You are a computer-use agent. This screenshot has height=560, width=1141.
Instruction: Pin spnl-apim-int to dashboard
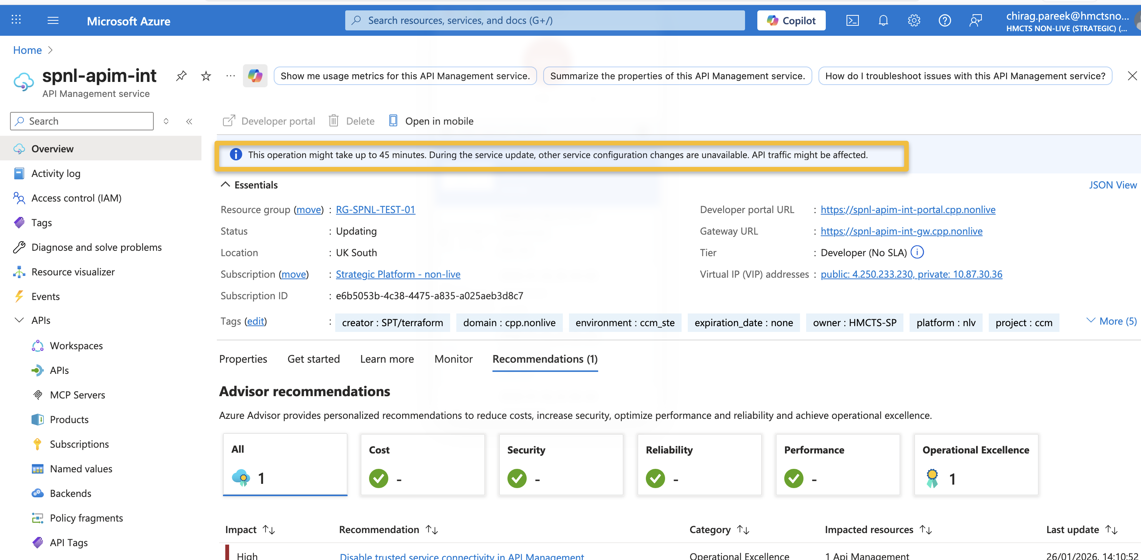click(181, 76)
